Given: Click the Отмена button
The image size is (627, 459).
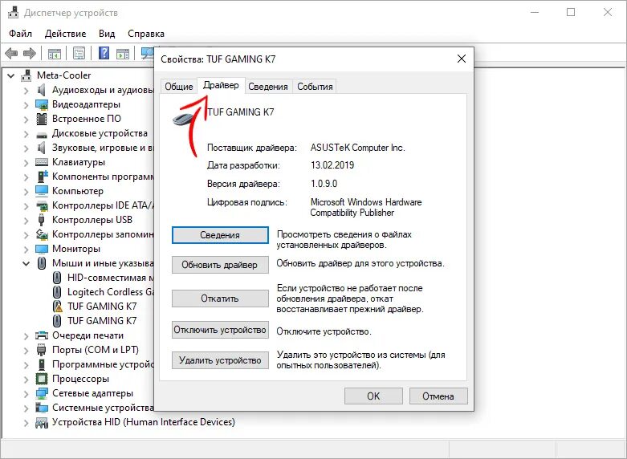Looking at the screenshot, I should 438,396.
